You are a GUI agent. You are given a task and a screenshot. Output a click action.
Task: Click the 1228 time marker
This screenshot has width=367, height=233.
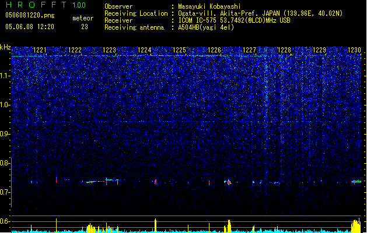(284, 50)
